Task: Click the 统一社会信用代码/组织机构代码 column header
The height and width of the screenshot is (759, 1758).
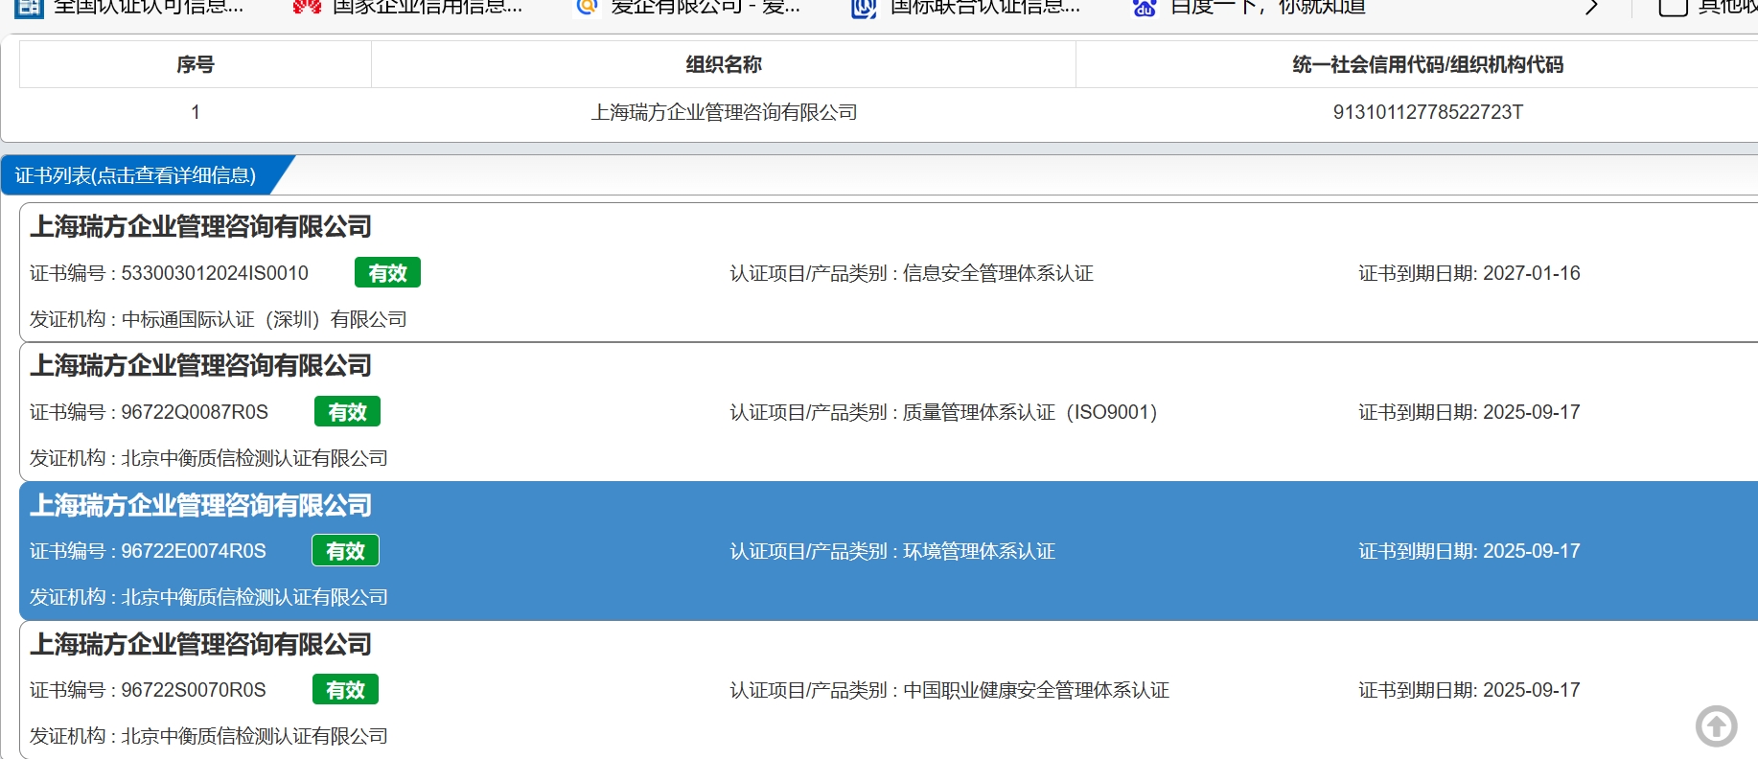Action: coord(1427,64)
